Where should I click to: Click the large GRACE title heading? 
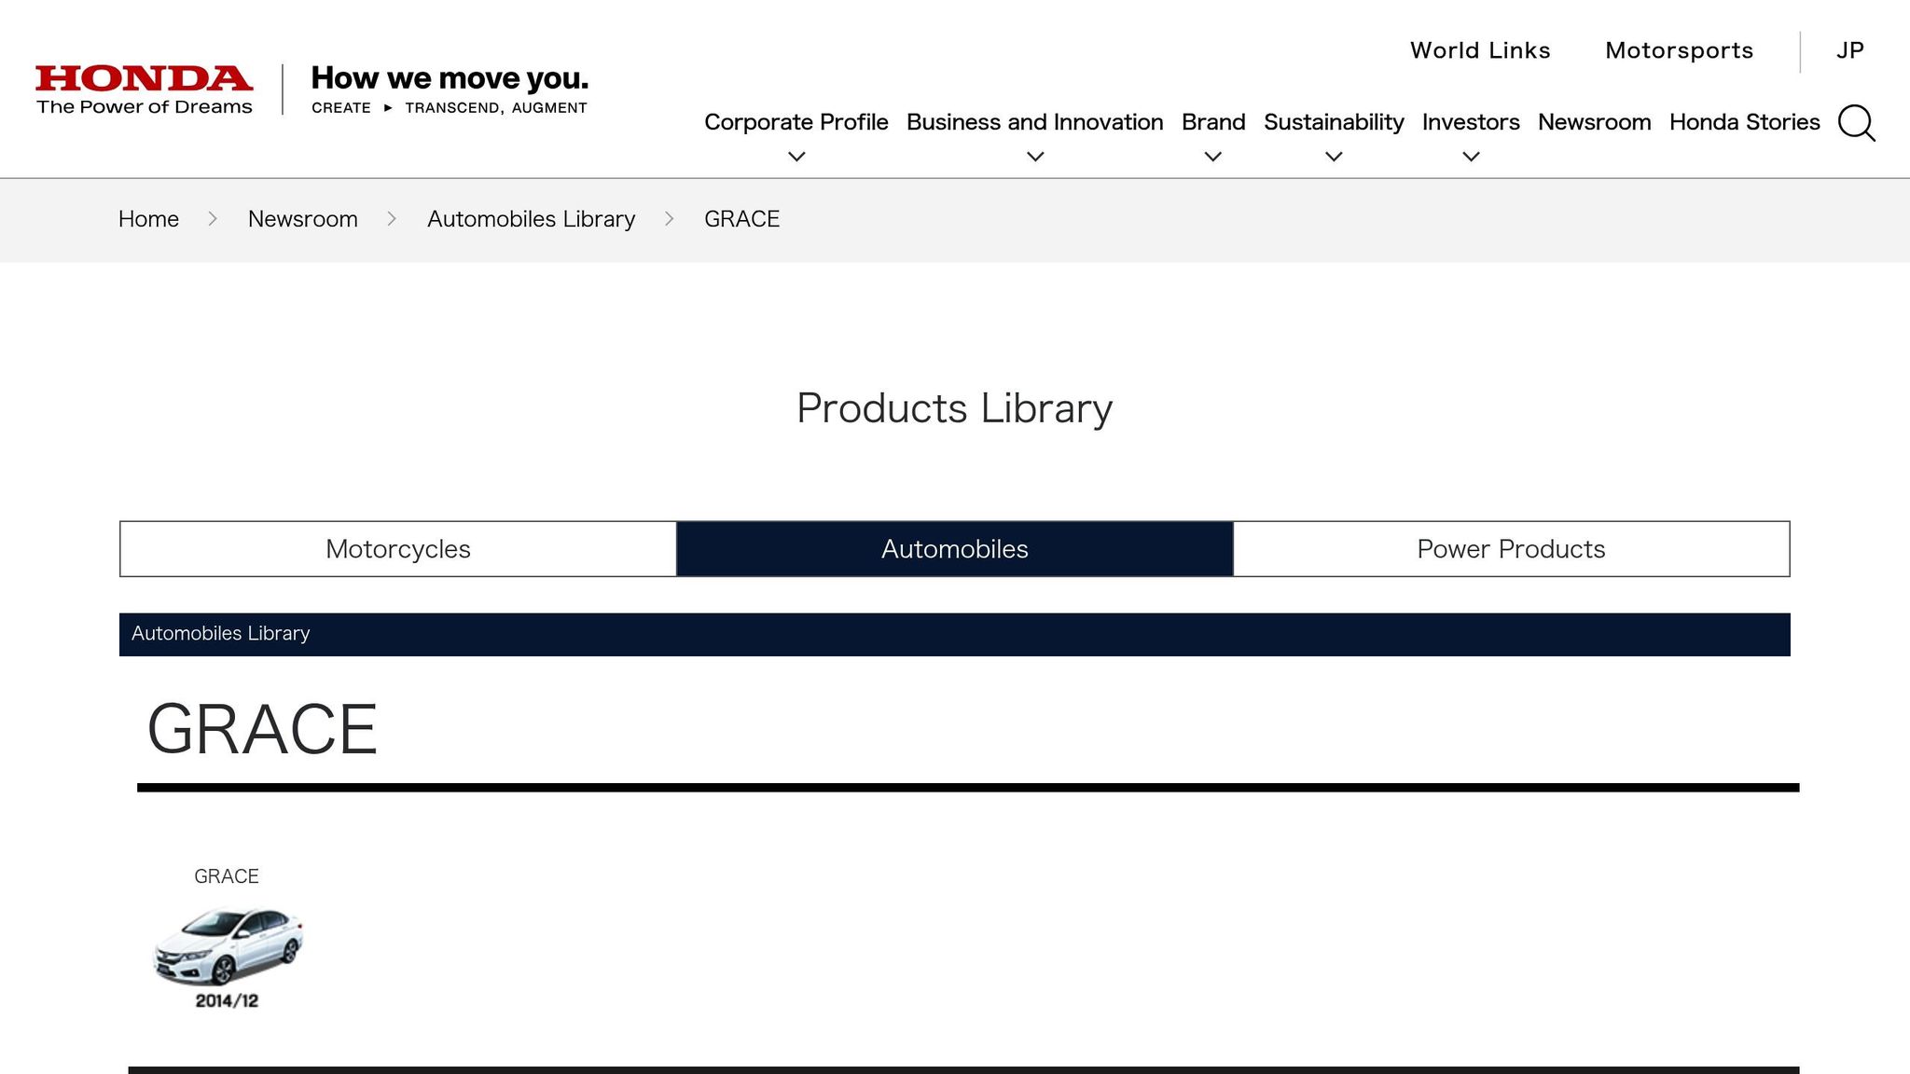262,729
